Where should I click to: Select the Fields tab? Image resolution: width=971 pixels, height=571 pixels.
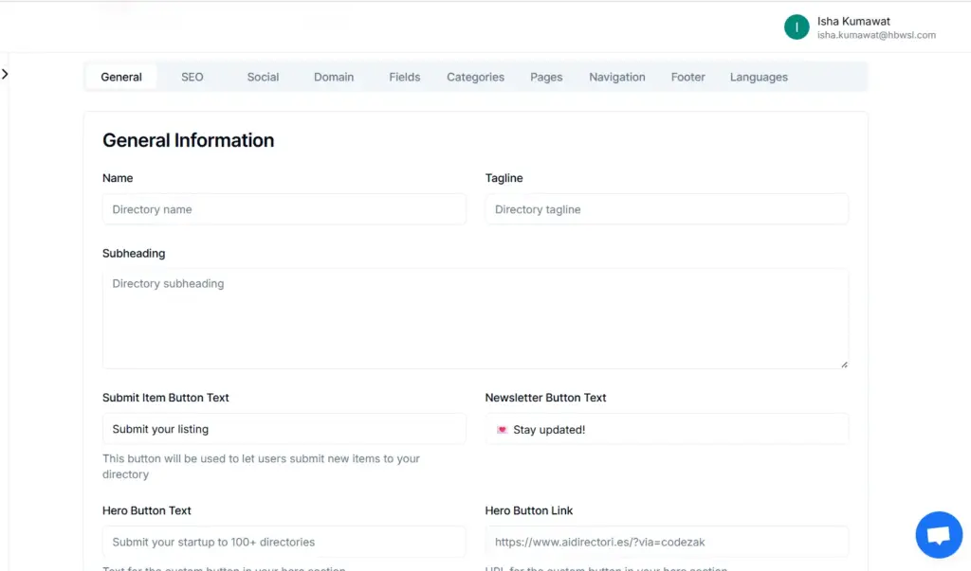[404, 77]
